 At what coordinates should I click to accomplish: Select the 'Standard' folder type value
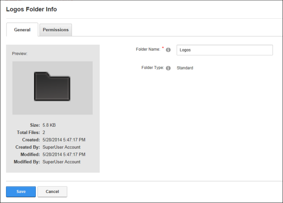pos(185,68)
